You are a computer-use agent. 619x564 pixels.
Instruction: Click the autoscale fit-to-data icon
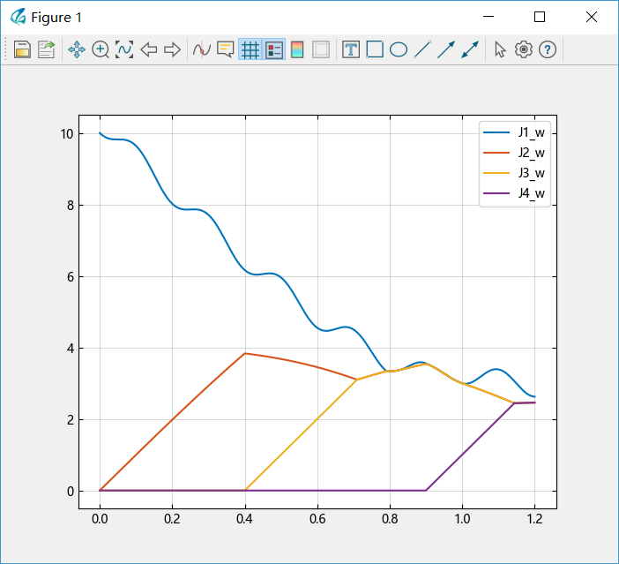(124, 49)
